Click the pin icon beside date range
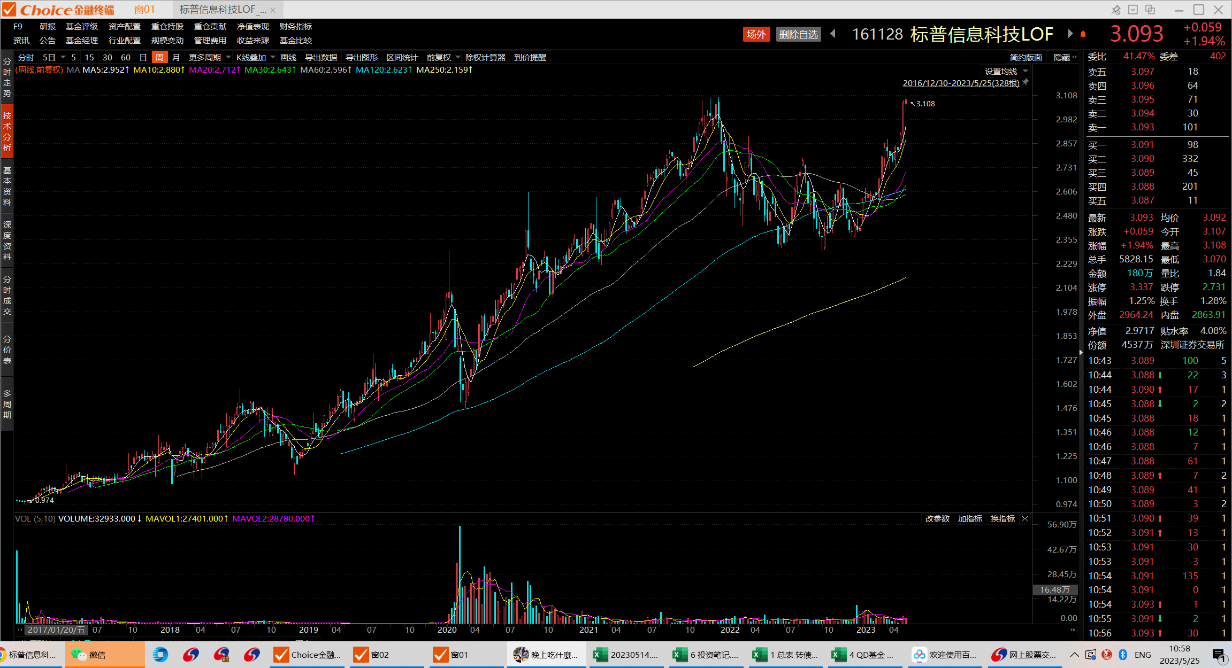The width and height of the screenshot is (1232, 668). pos(1026,82)
